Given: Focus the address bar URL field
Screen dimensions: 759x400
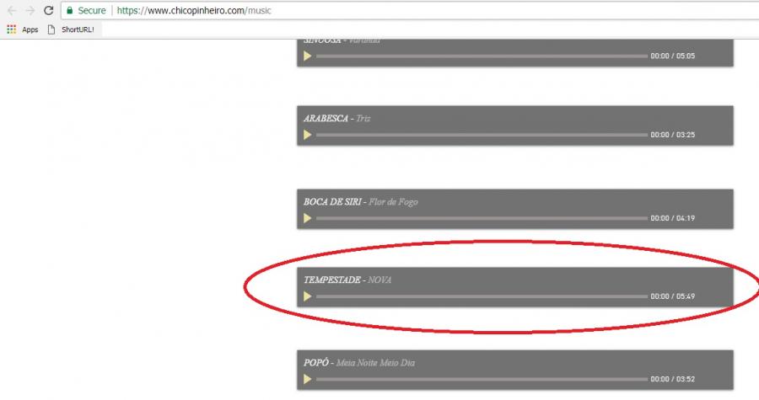Looking at the screenshot, I should point(412,10).
